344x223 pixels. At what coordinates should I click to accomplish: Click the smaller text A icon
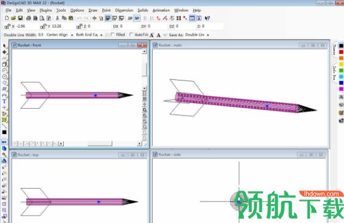tap(159, 35)
